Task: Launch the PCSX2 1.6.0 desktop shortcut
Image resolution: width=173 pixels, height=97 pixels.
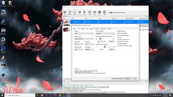Action: coord(3,22)
